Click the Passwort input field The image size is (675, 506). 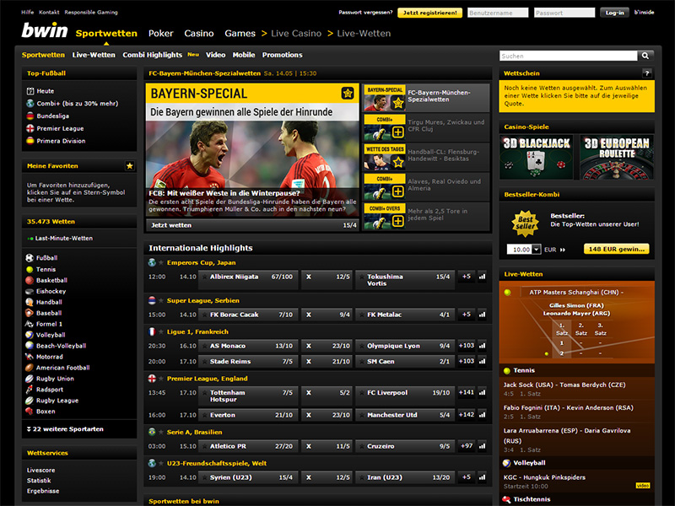[x=564, y=13]
